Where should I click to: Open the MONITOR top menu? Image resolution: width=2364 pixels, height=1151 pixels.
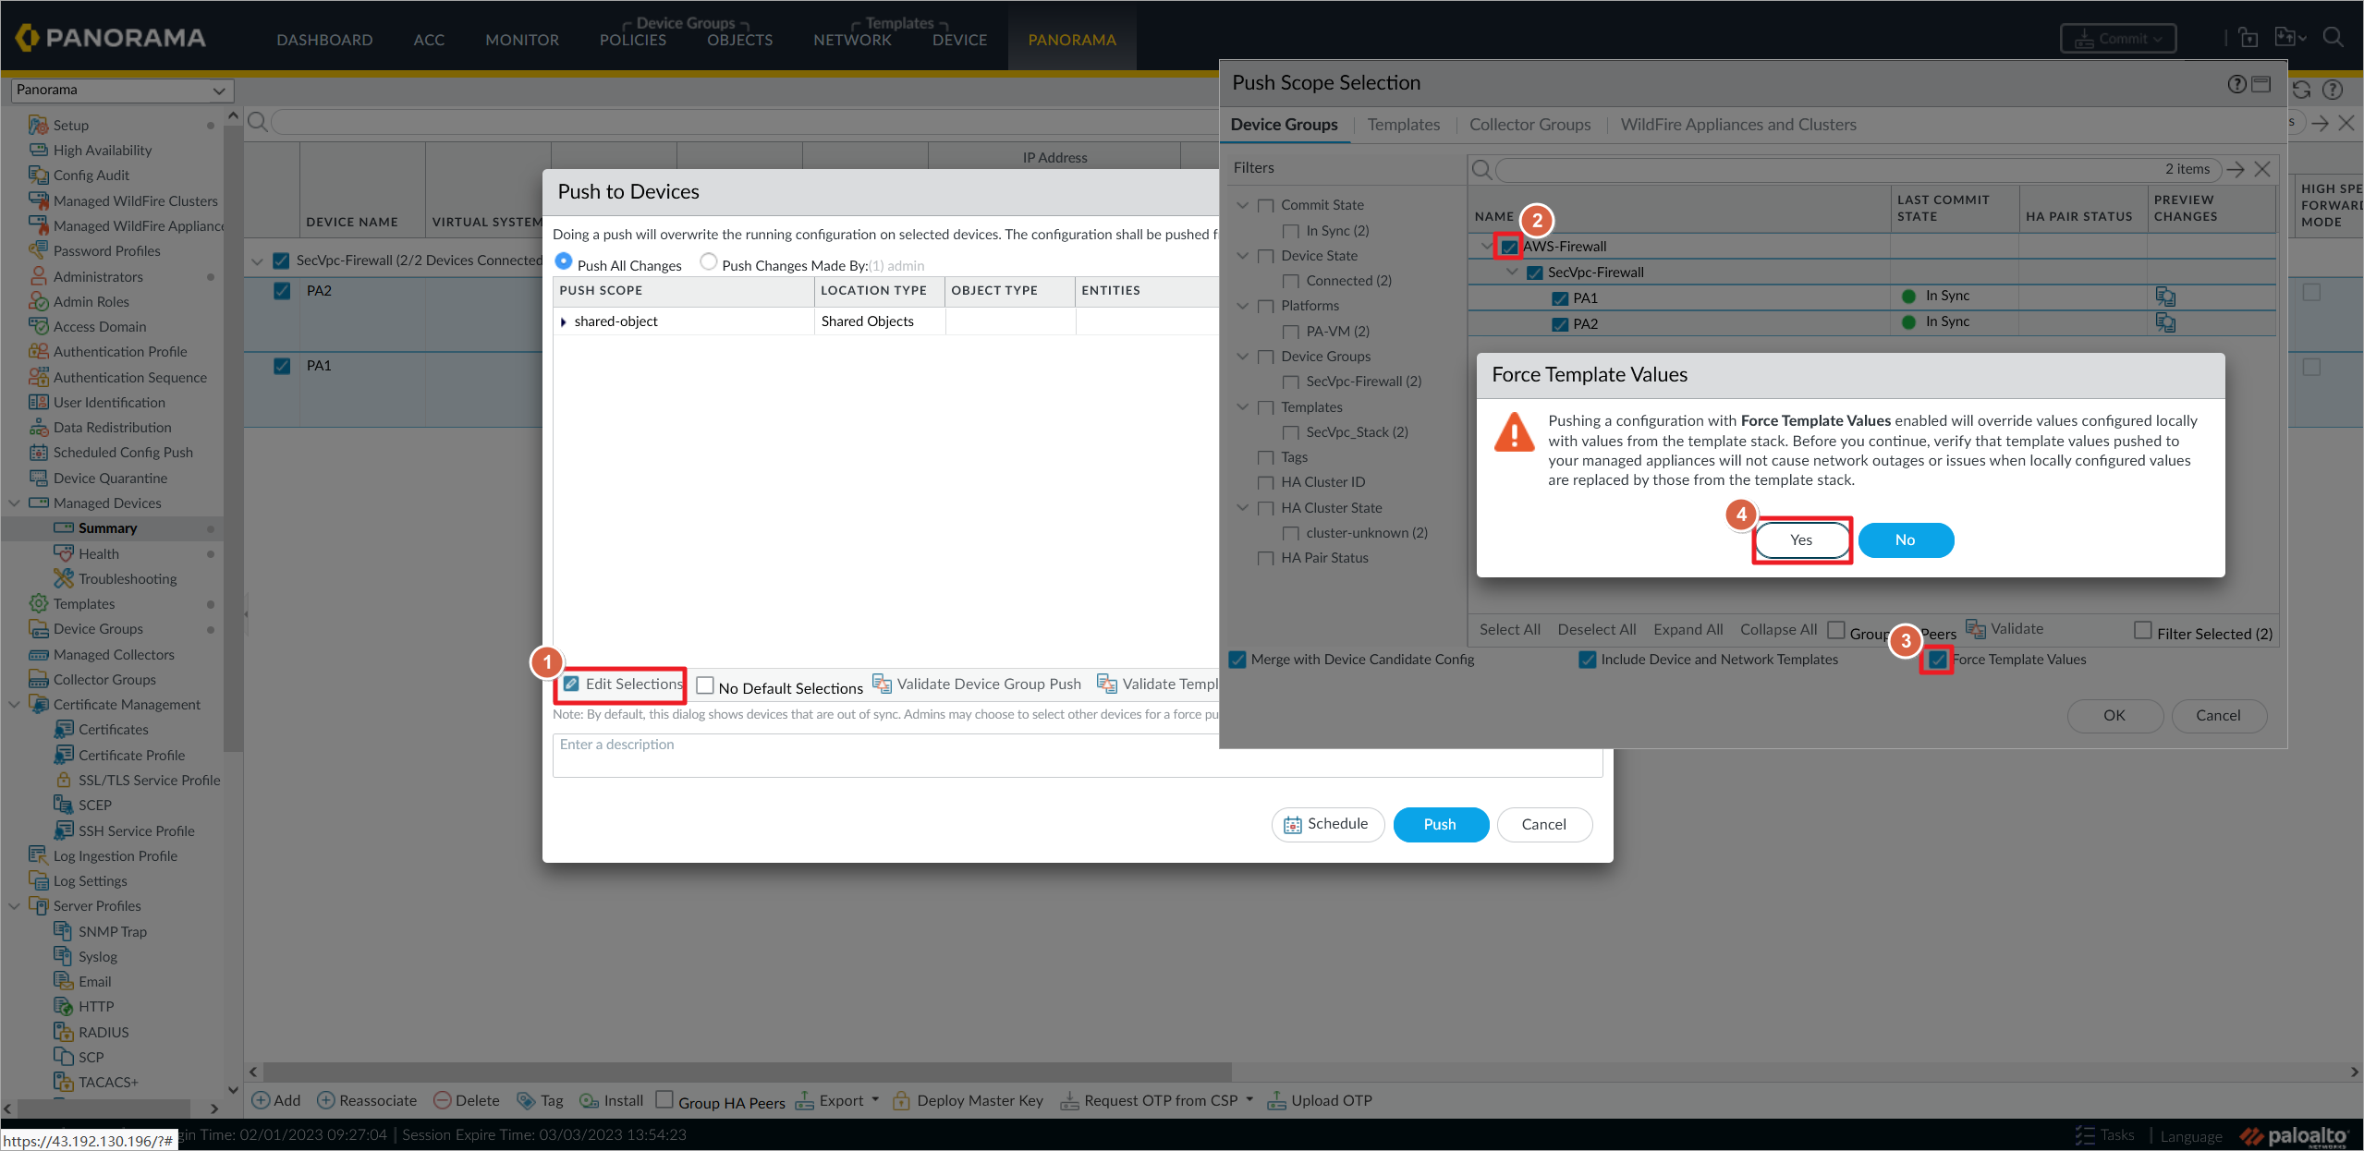pos(522,40)
